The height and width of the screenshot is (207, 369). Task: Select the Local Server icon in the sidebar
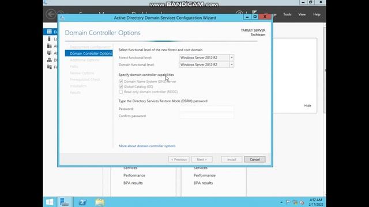(x=50, y=39)
